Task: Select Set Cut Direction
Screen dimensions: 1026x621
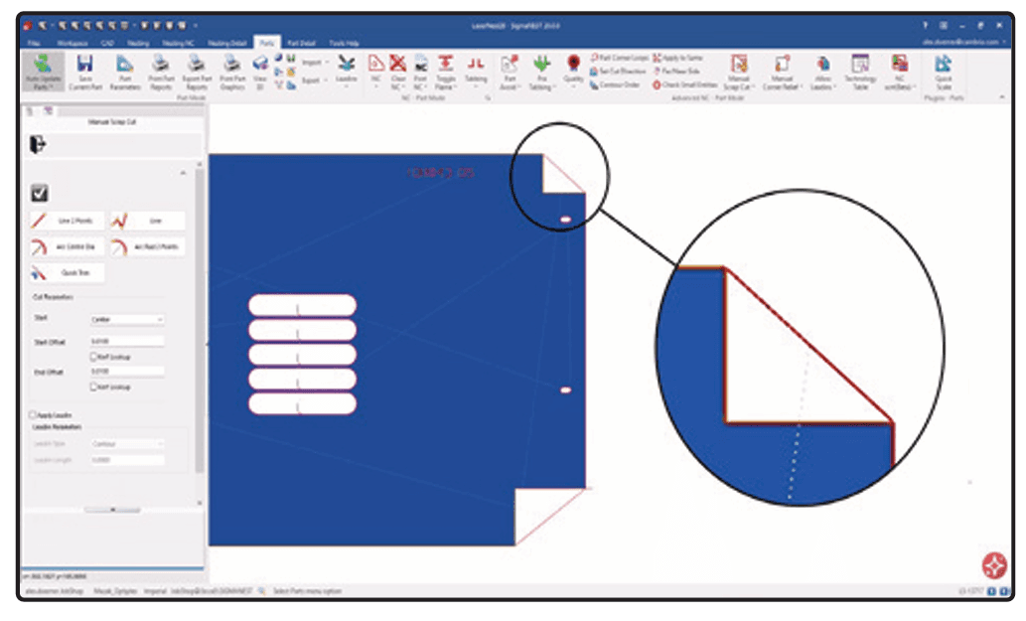Action: pyautogui.click(x=618, y=71)
